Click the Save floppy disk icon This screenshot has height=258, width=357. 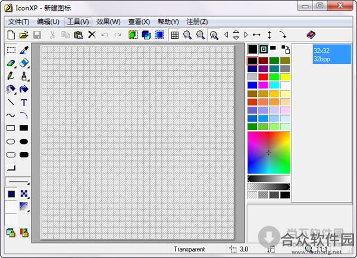[x=37, y=35]
